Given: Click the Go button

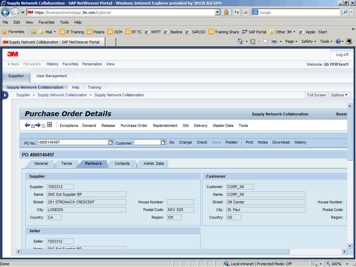Looking at the screenshot, I should [x=172, y=142].
